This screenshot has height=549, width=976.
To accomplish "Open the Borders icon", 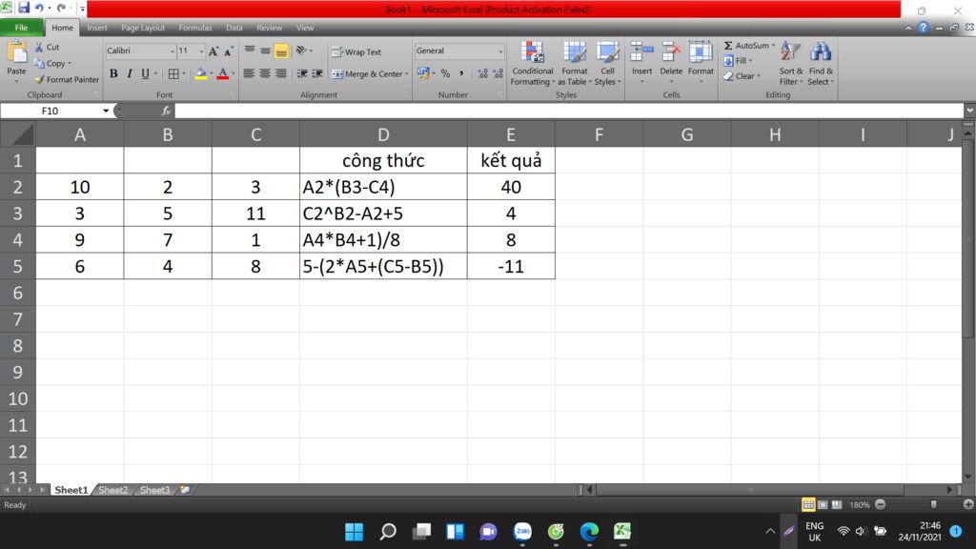I will [x=173, y=74].
